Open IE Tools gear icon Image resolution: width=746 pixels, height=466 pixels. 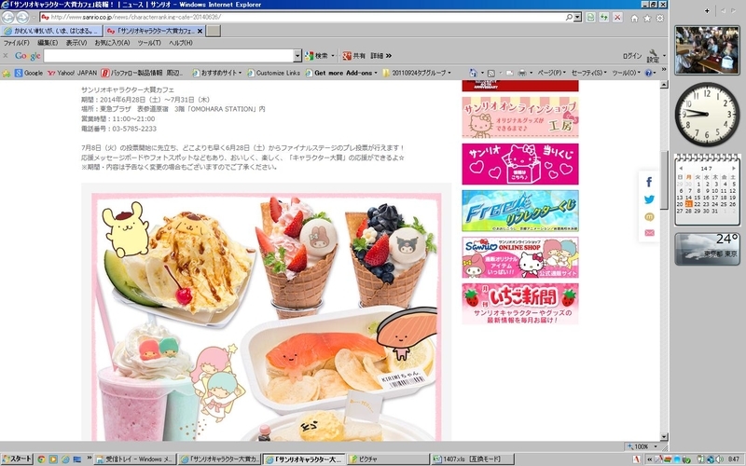click(x=660, y=18)
